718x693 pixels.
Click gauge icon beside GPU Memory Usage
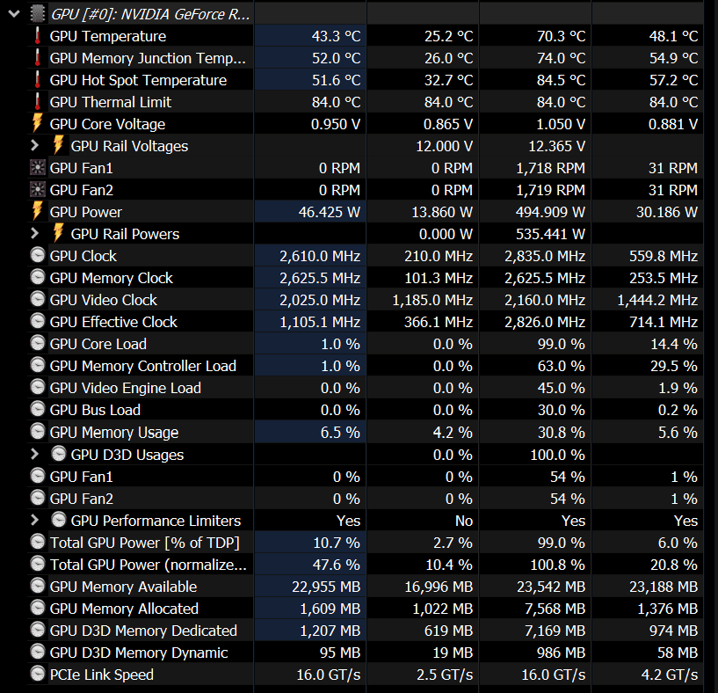[38, 431]
